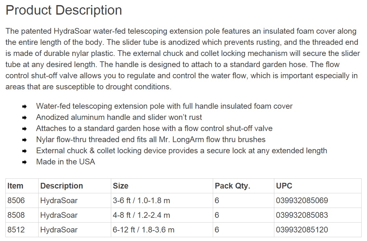Select item number 8512 in the table
The image size is (367, 241).
(16, 230)
